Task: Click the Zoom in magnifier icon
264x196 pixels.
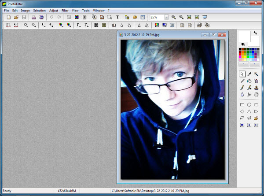Action: (x=174, y=17)
